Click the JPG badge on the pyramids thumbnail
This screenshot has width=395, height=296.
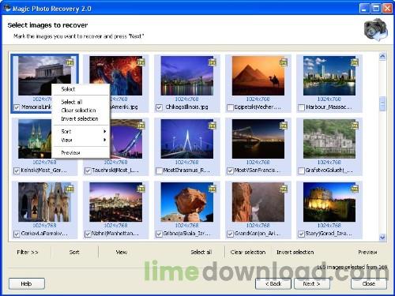[x=283, y=62]
